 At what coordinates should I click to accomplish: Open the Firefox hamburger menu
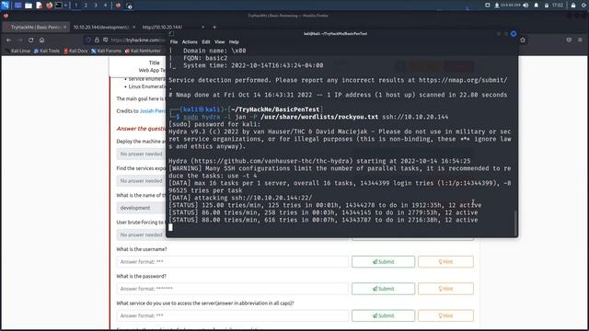tap(580, 40)
